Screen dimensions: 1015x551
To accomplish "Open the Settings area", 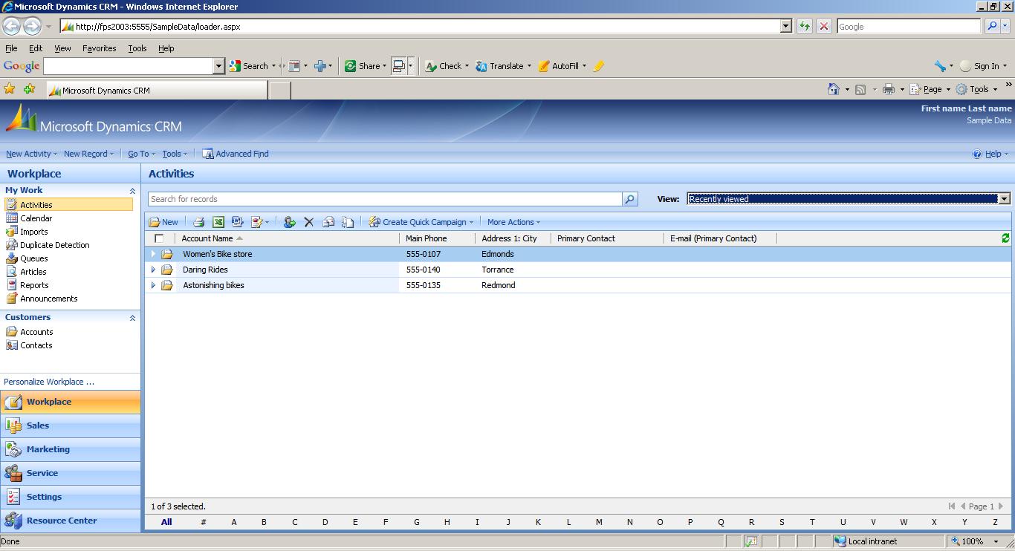I will [71, 497].
